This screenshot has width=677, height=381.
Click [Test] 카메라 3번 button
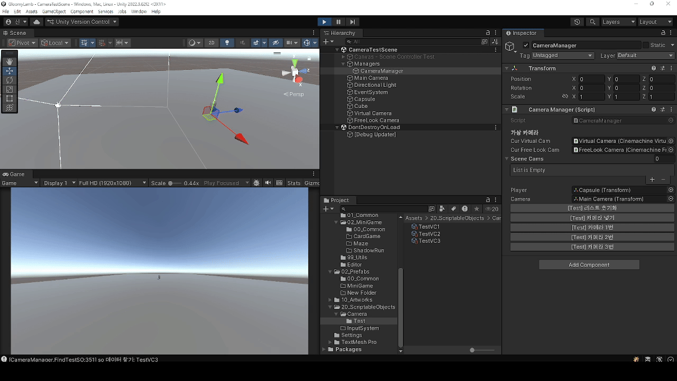pos(592,247)
